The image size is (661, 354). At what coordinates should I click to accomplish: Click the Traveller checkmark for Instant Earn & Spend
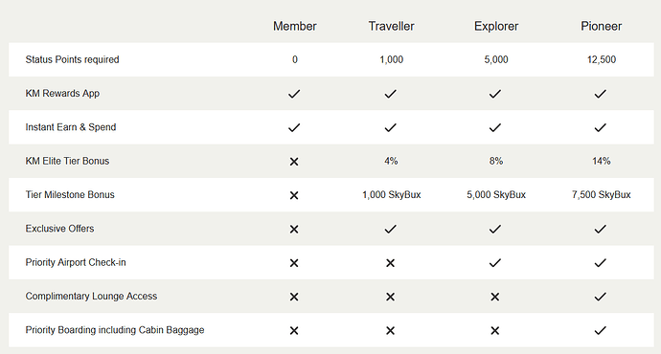[x=390, y=127]
